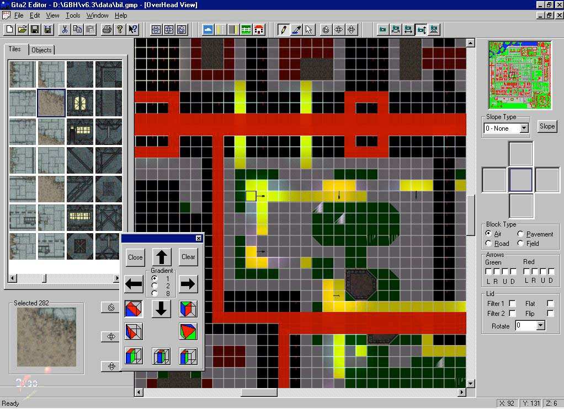This screenshot has height=409, width=564.
Task: Close the slope dialog with its X button
Action: pos(199,238)
